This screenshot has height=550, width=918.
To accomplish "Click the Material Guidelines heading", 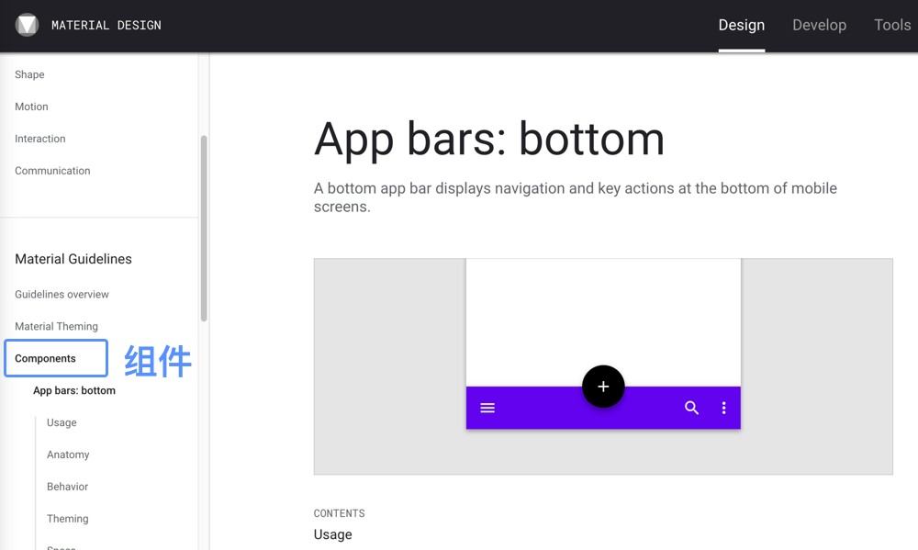I will click(x=73, y=259).
